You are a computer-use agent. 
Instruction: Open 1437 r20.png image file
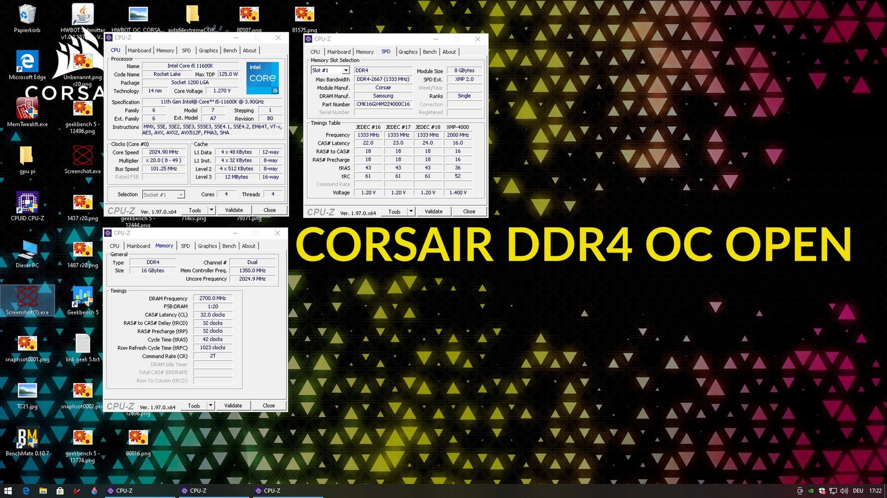[x=83, y=207]
